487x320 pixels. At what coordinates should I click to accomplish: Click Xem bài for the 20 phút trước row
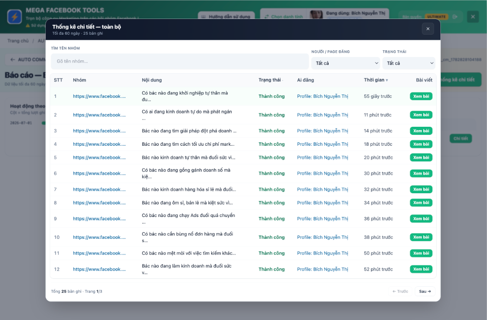coord(421,158)
